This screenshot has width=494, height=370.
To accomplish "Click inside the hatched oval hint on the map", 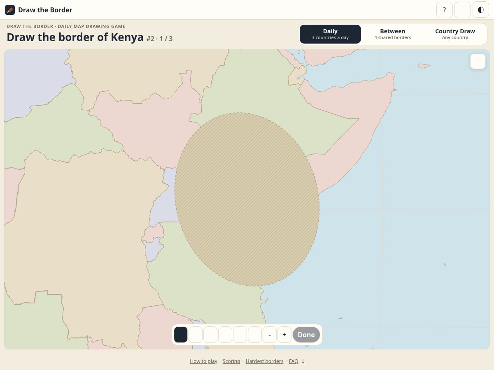I will [x=247, y=199].
